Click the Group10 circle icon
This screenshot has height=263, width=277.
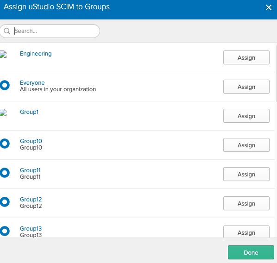[x=5, y=144]
